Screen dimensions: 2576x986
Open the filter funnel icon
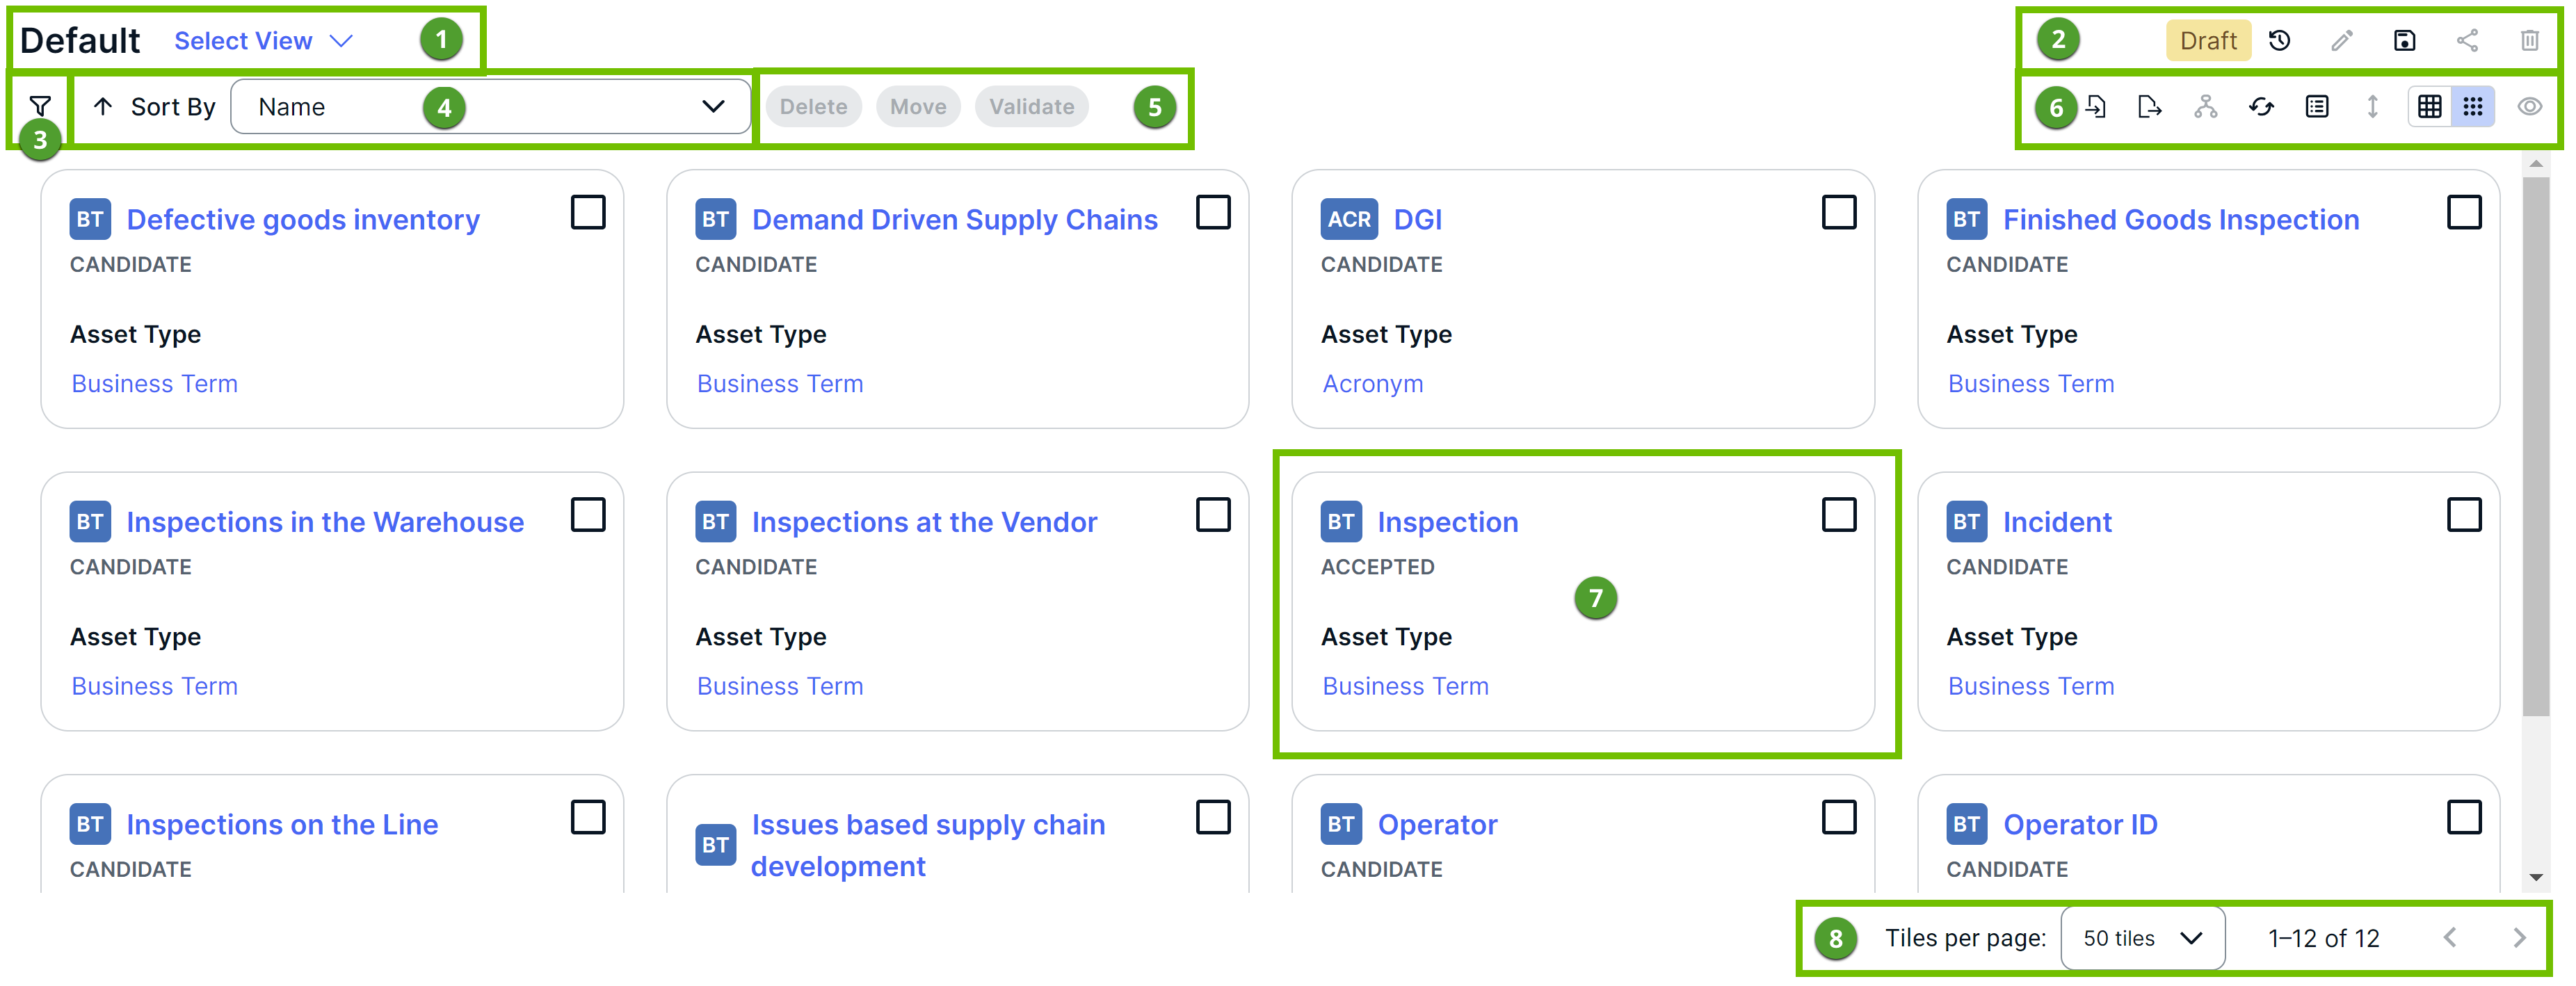(x=40, y=106)
